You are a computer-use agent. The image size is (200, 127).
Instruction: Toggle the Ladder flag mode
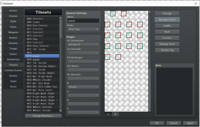click(167, 26)
